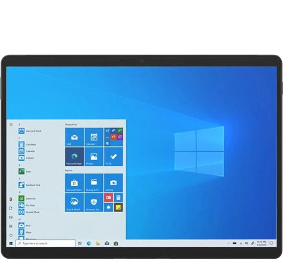The image size is (283, 266).
Task: Click the Windows Start button
Action: 11,243
